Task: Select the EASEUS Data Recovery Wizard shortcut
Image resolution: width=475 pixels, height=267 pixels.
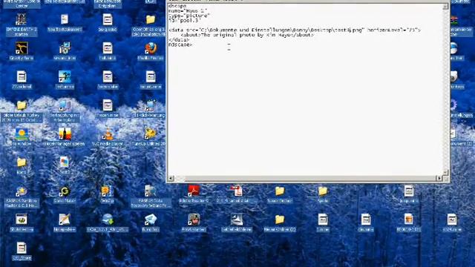Action: [x=151, y=191]
